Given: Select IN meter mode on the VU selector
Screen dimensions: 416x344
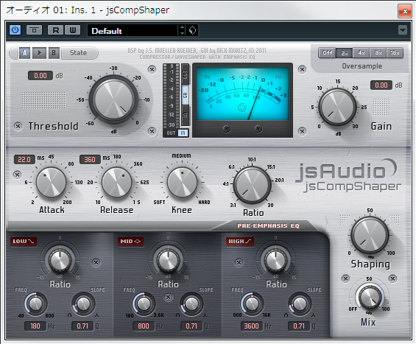Looking at the screenshot, I should point(186,115).
